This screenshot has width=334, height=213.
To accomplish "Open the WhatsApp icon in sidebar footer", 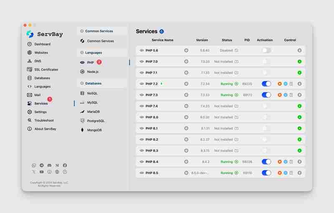I will pos(34,165).
